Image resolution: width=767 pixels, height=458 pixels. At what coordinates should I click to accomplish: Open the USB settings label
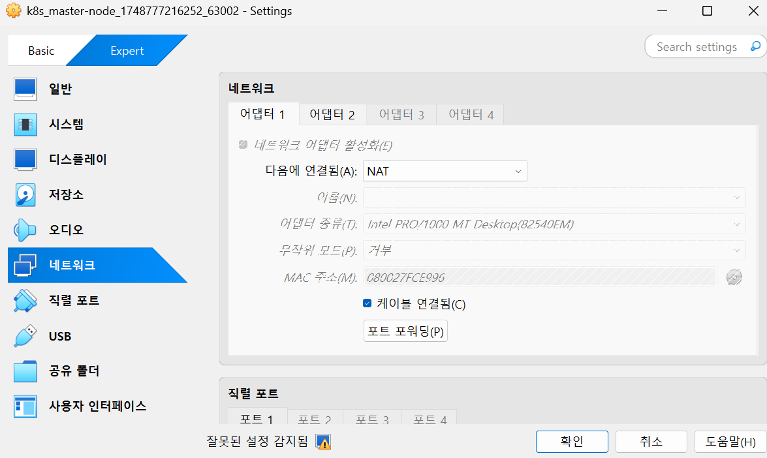60,336
